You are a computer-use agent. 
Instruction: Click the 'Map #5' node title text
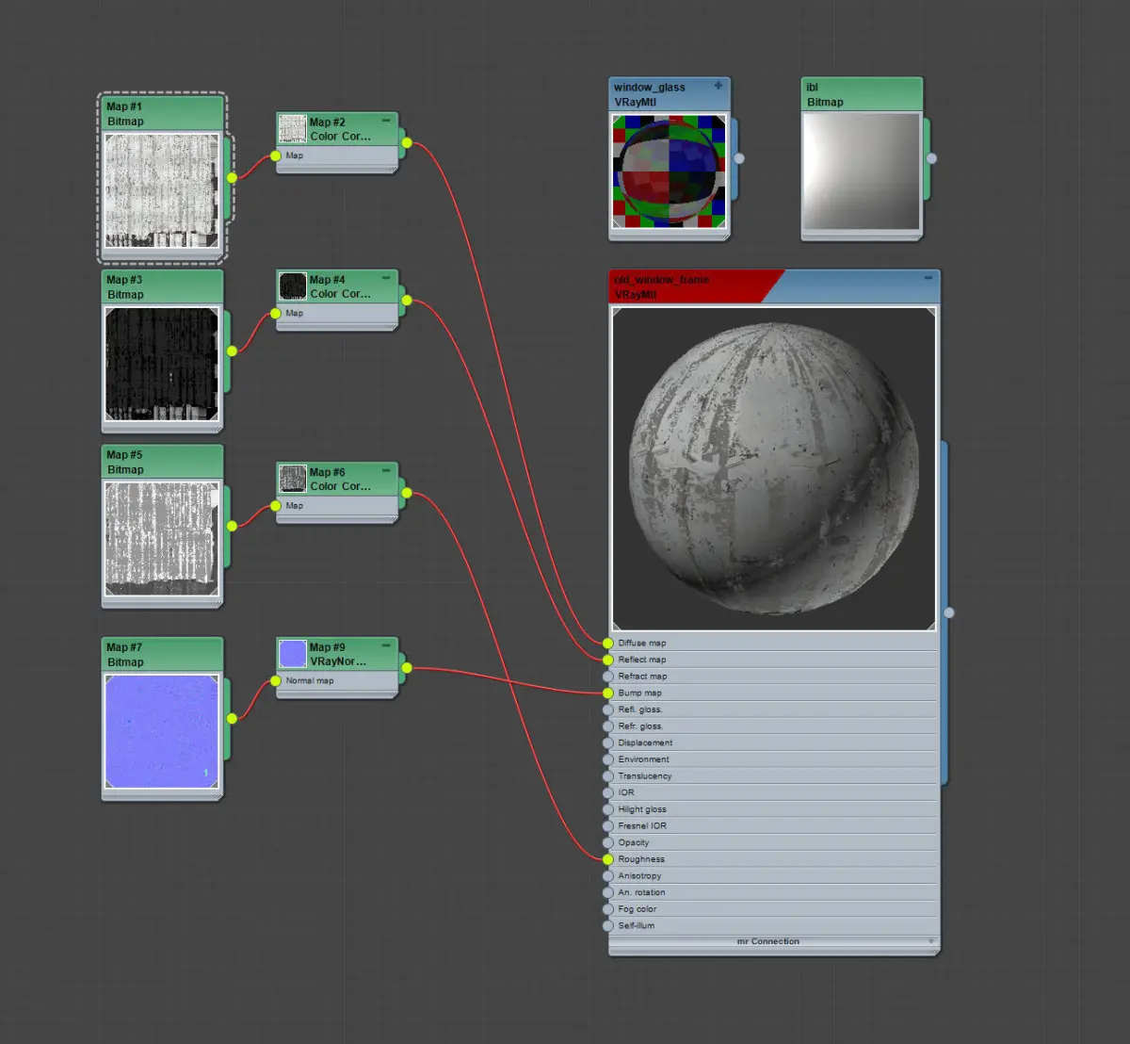pyautogui.click(x=124, y=454)
